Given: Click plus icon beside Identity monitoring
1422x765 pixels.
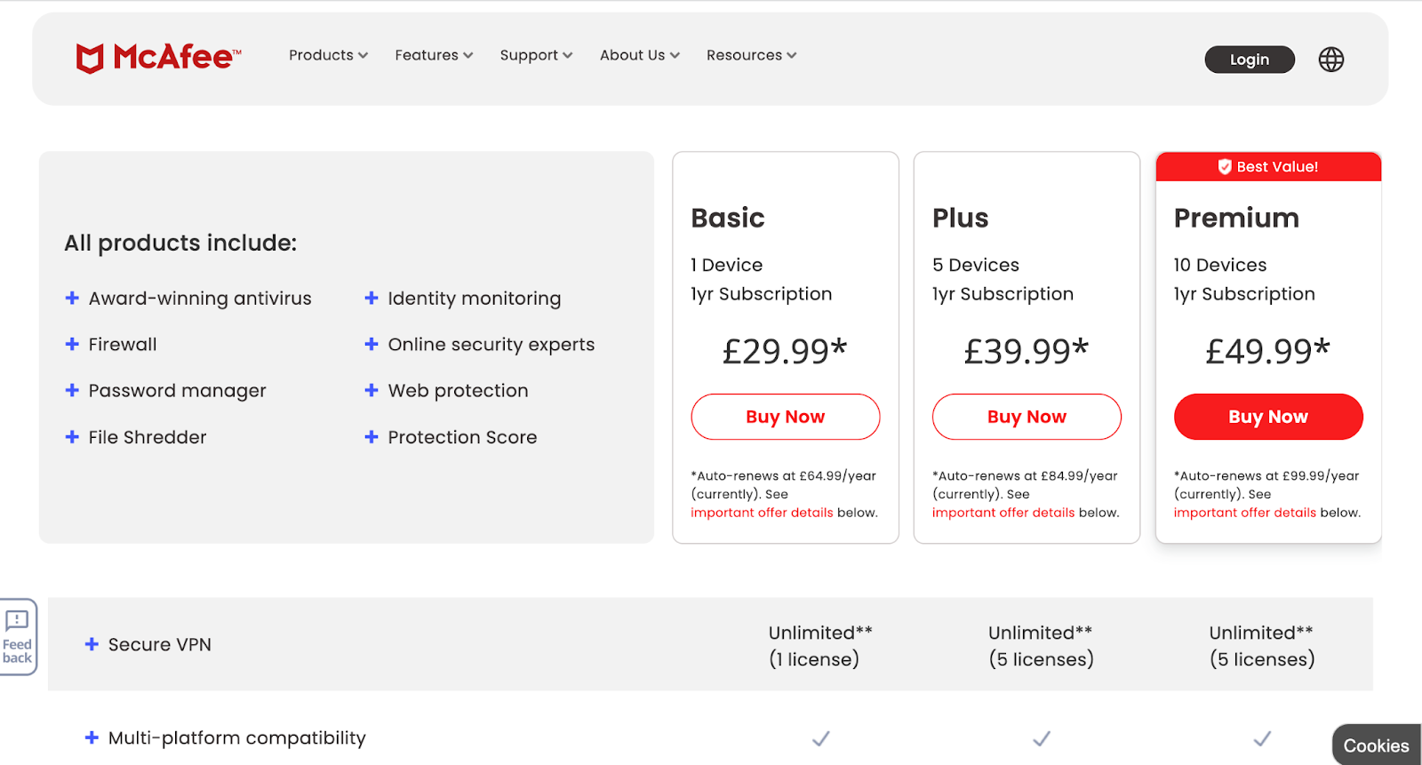Looking at the screenshot, I should tap(371, 299).
